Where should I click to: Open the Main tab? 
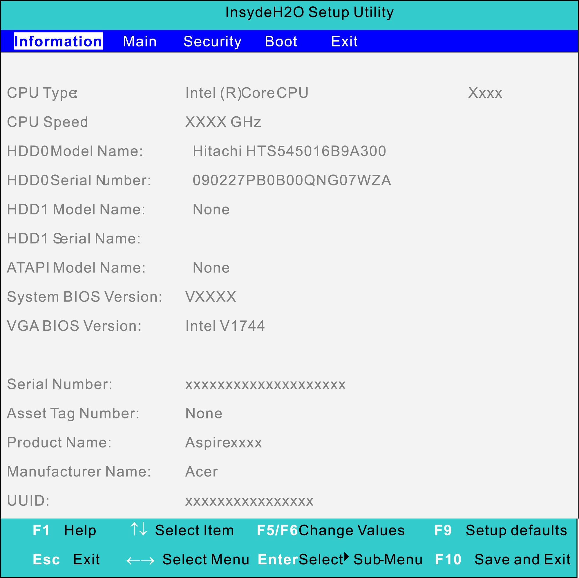click(x=140, y=41)
